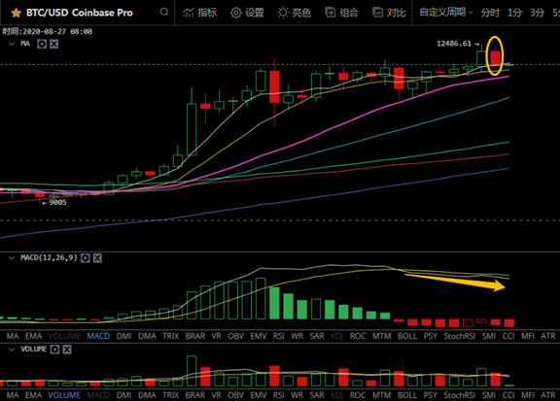Open the 设置 settings menu
This screenshot has height=401, width=560.
(x=247, y=13)
